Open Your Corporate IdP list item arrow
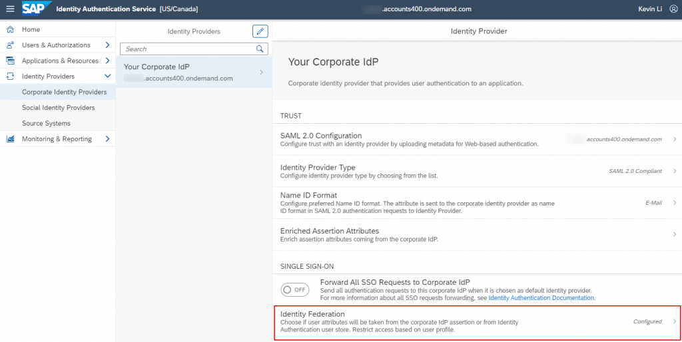Screen dimensions: 682x342 pyautogui.click(x=261, y=72)
